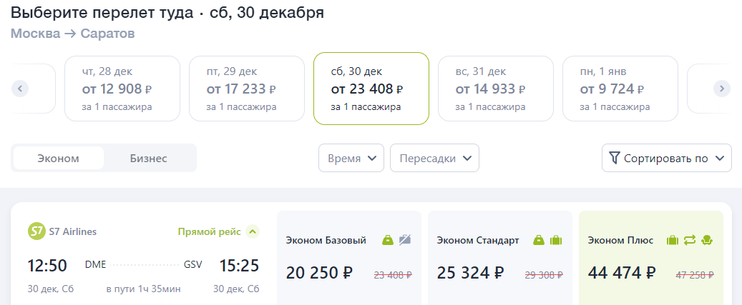This screenshot has height=305, width=742.
Task: Select date чт, 28 дек
Action: coord(122,89)
